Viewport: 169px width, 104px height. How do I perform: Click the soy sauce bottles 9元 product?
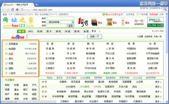tap(94, 22)
